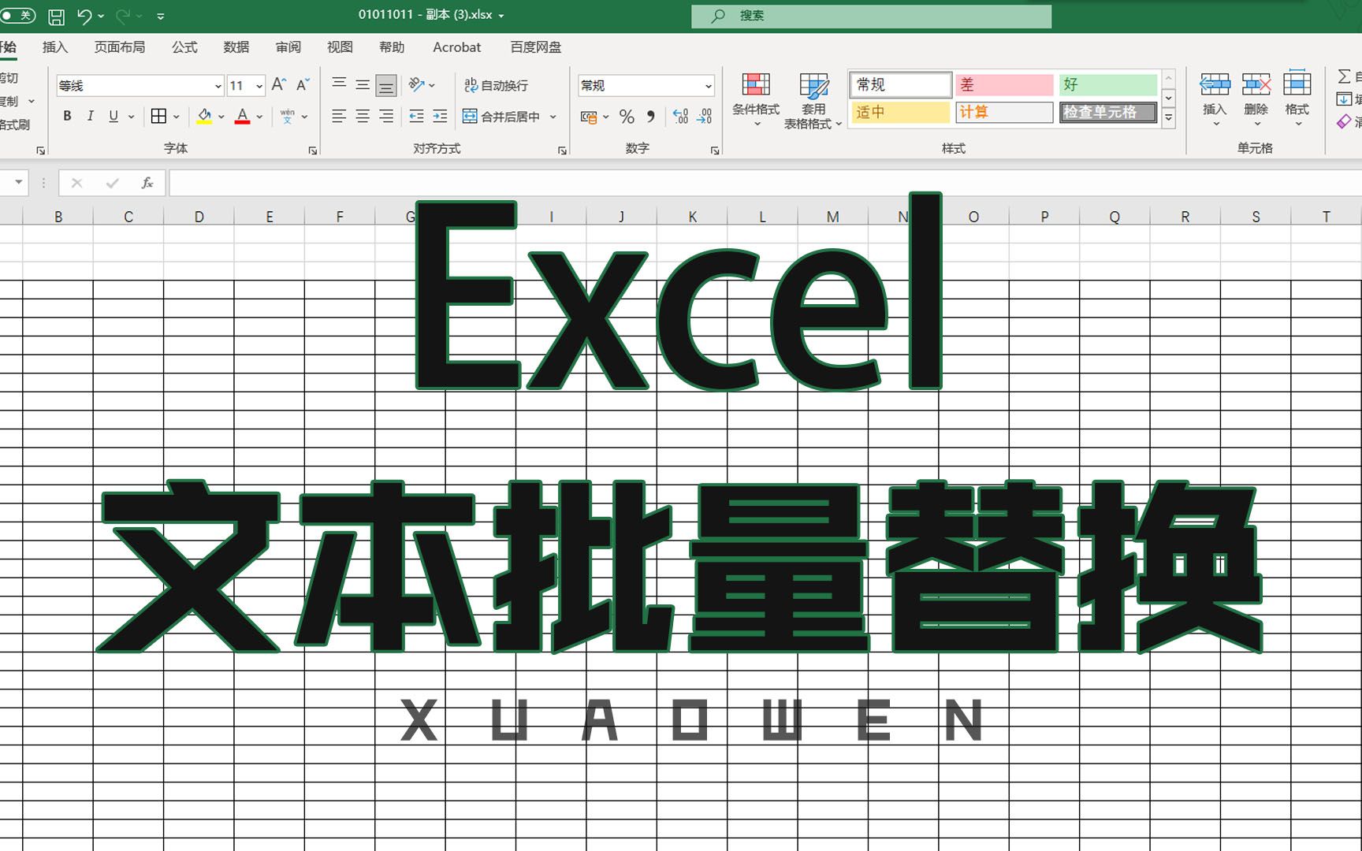The image size is (1362, 851).
Task: Click the text orientation icon
Action: (417, 84)
